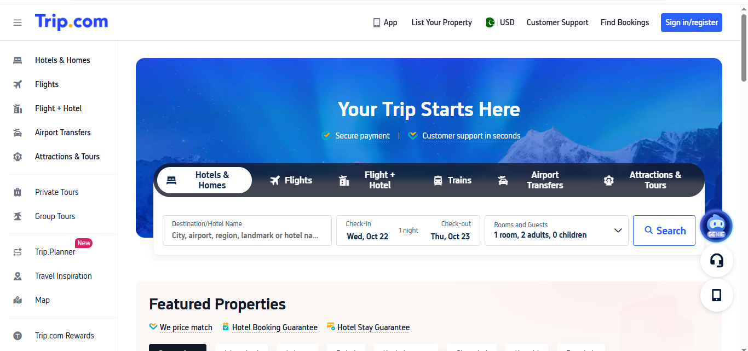Select the Attractions & Tours search tab
This screenshot has height=351, width=748.
coord(643,180)
